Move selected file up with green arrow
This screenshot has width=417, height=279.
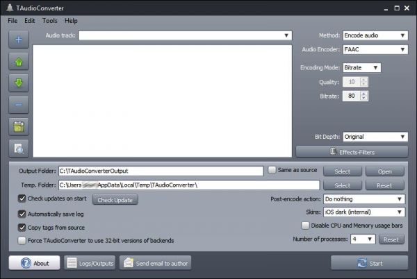[19, 61]
